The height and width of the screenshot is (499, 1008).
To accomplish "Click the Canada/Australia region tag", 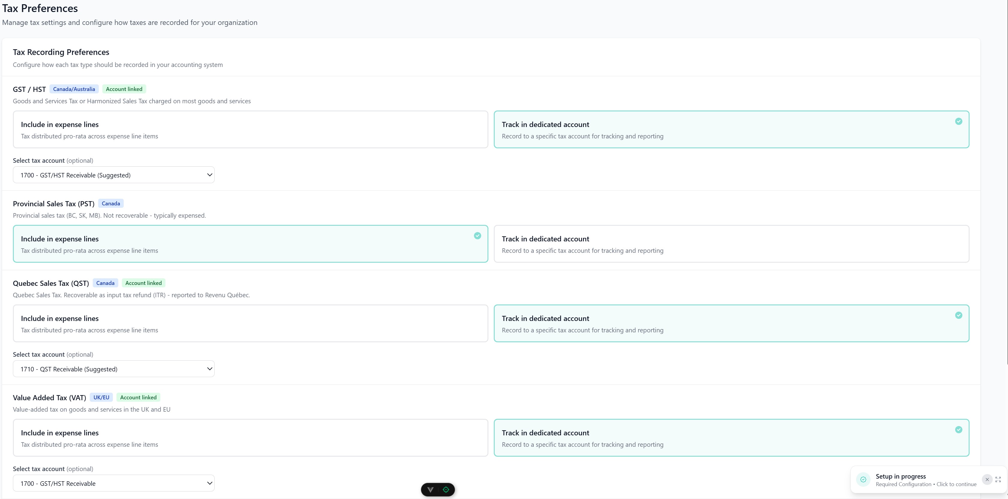I will point(74,89).
